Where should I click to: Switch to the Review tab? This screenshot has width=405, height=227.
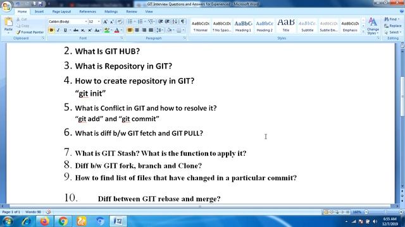click(x=132, y=11)
